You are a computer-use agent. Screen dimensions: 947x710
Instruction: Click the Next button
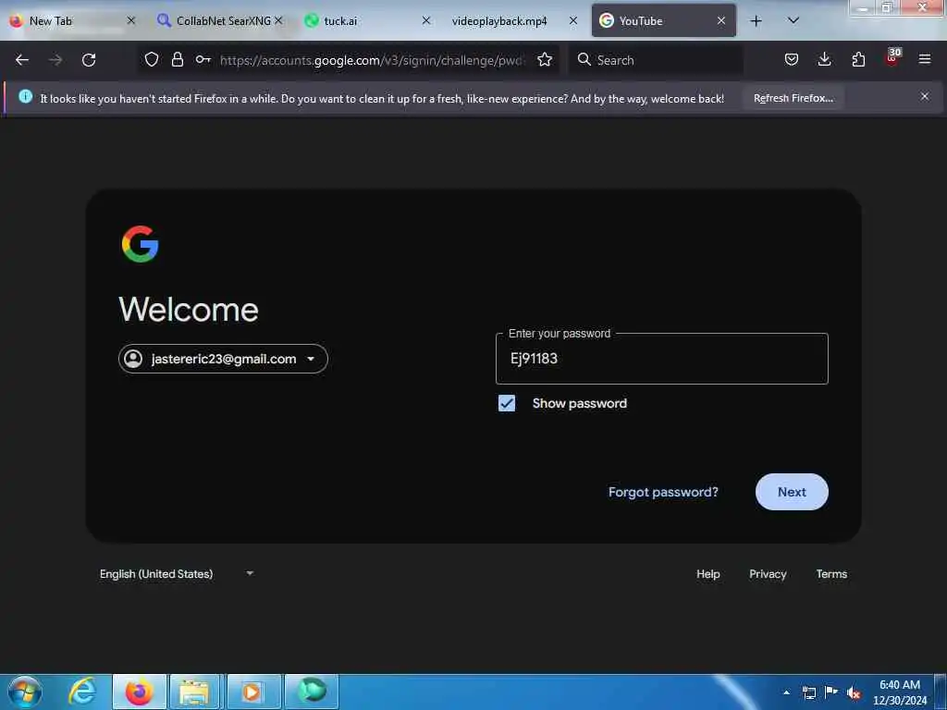[x=792, y=492]
